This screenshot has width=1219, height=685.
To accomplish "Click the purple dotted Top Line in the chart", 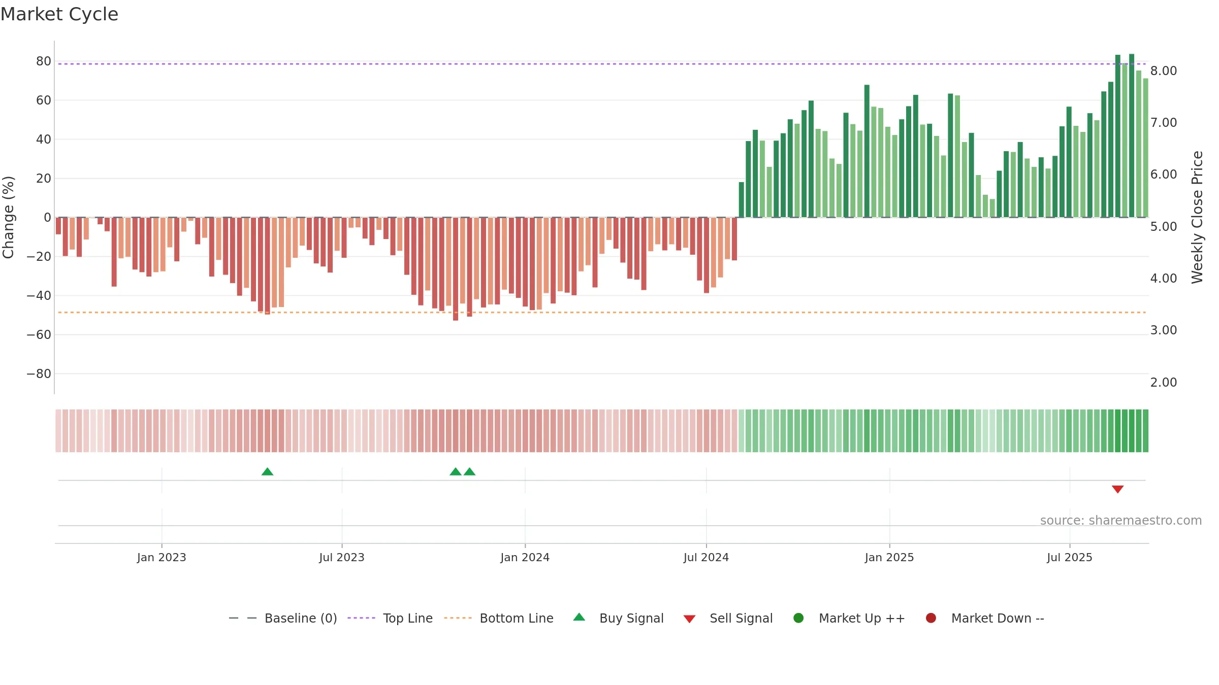I will coord(602,64).
